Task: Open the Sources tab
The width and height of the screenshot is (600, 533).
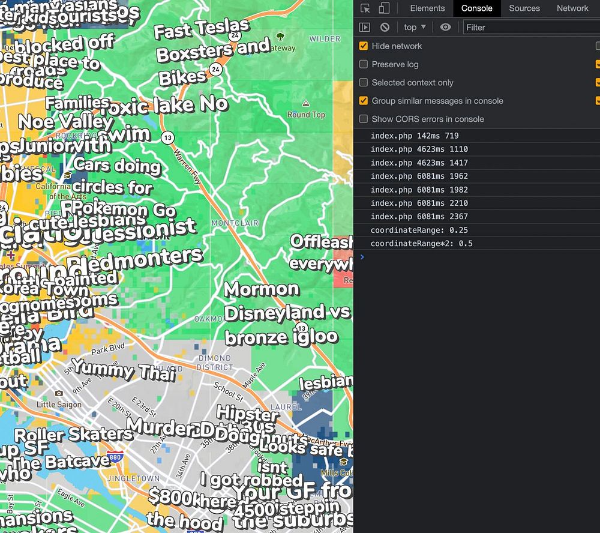Action: point(524,8)
